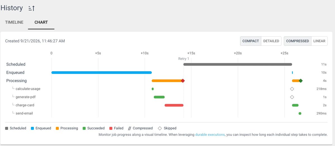Image resolution: width=335 pixels, height=146 pixels.
Task: Select the CHART tab
Action: (41, 22)
